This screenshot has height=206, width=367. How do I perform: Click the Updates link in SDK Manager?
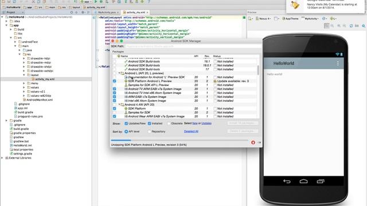206,123
